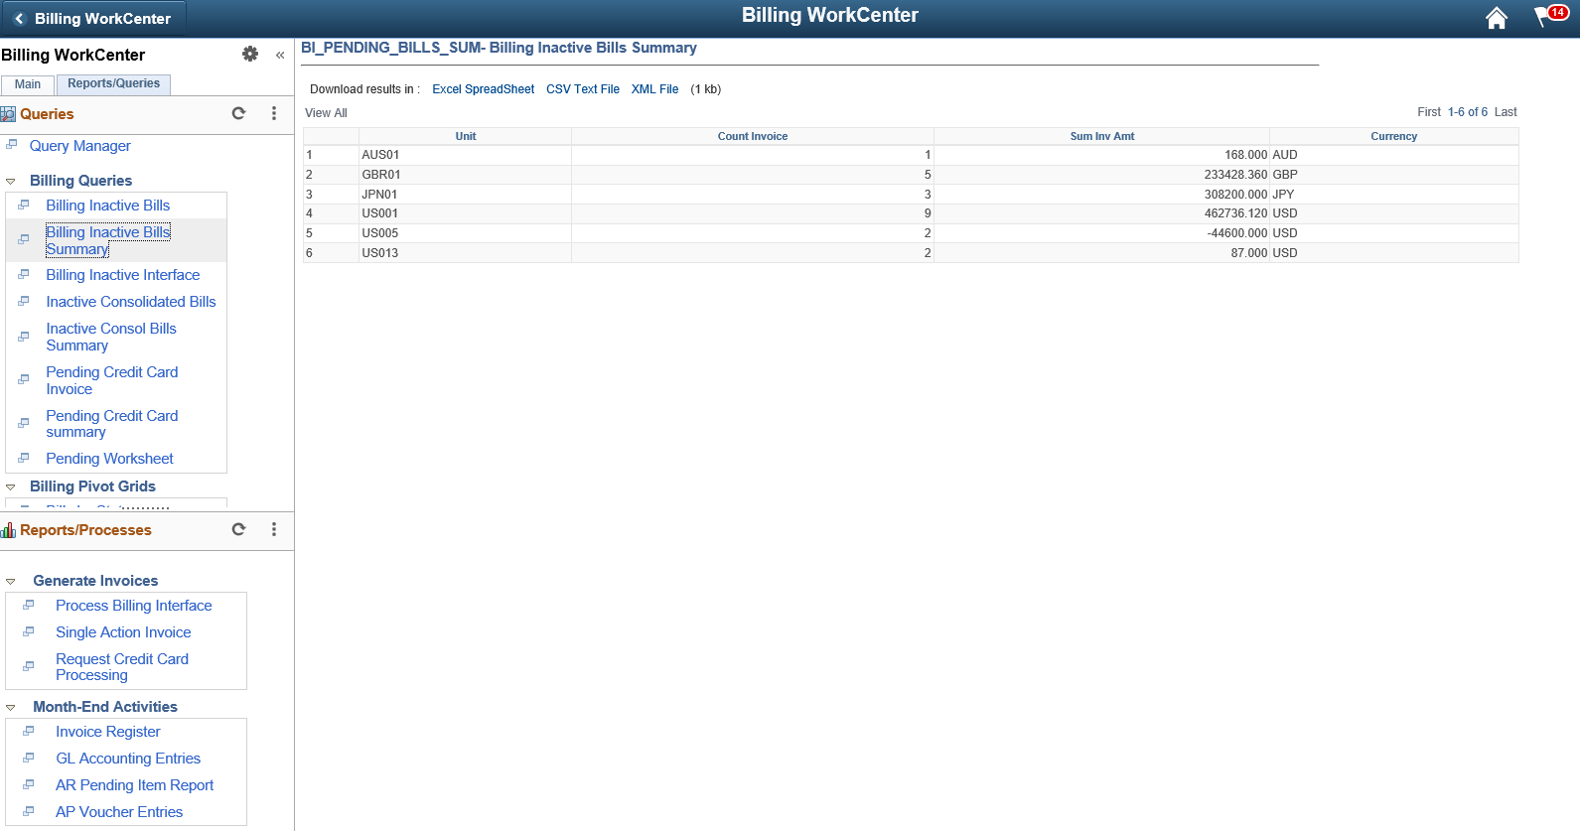Open Inactive Consolidated Bills query
This screenshot has height=831, width=1580.
pyautogui.click(x=131, y=302)
